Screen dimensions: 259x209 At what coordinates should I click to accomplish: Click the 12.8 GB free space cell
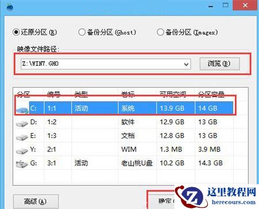(172, 136)
